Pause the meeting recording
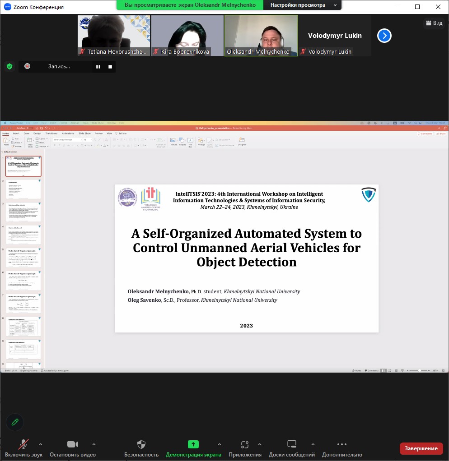The height and width of the screenshot is (461, 449). [x=98, y=67]
